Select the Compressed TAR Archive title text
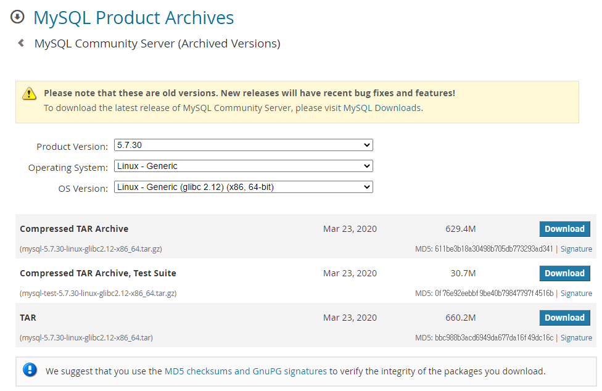 pos(74,229)
